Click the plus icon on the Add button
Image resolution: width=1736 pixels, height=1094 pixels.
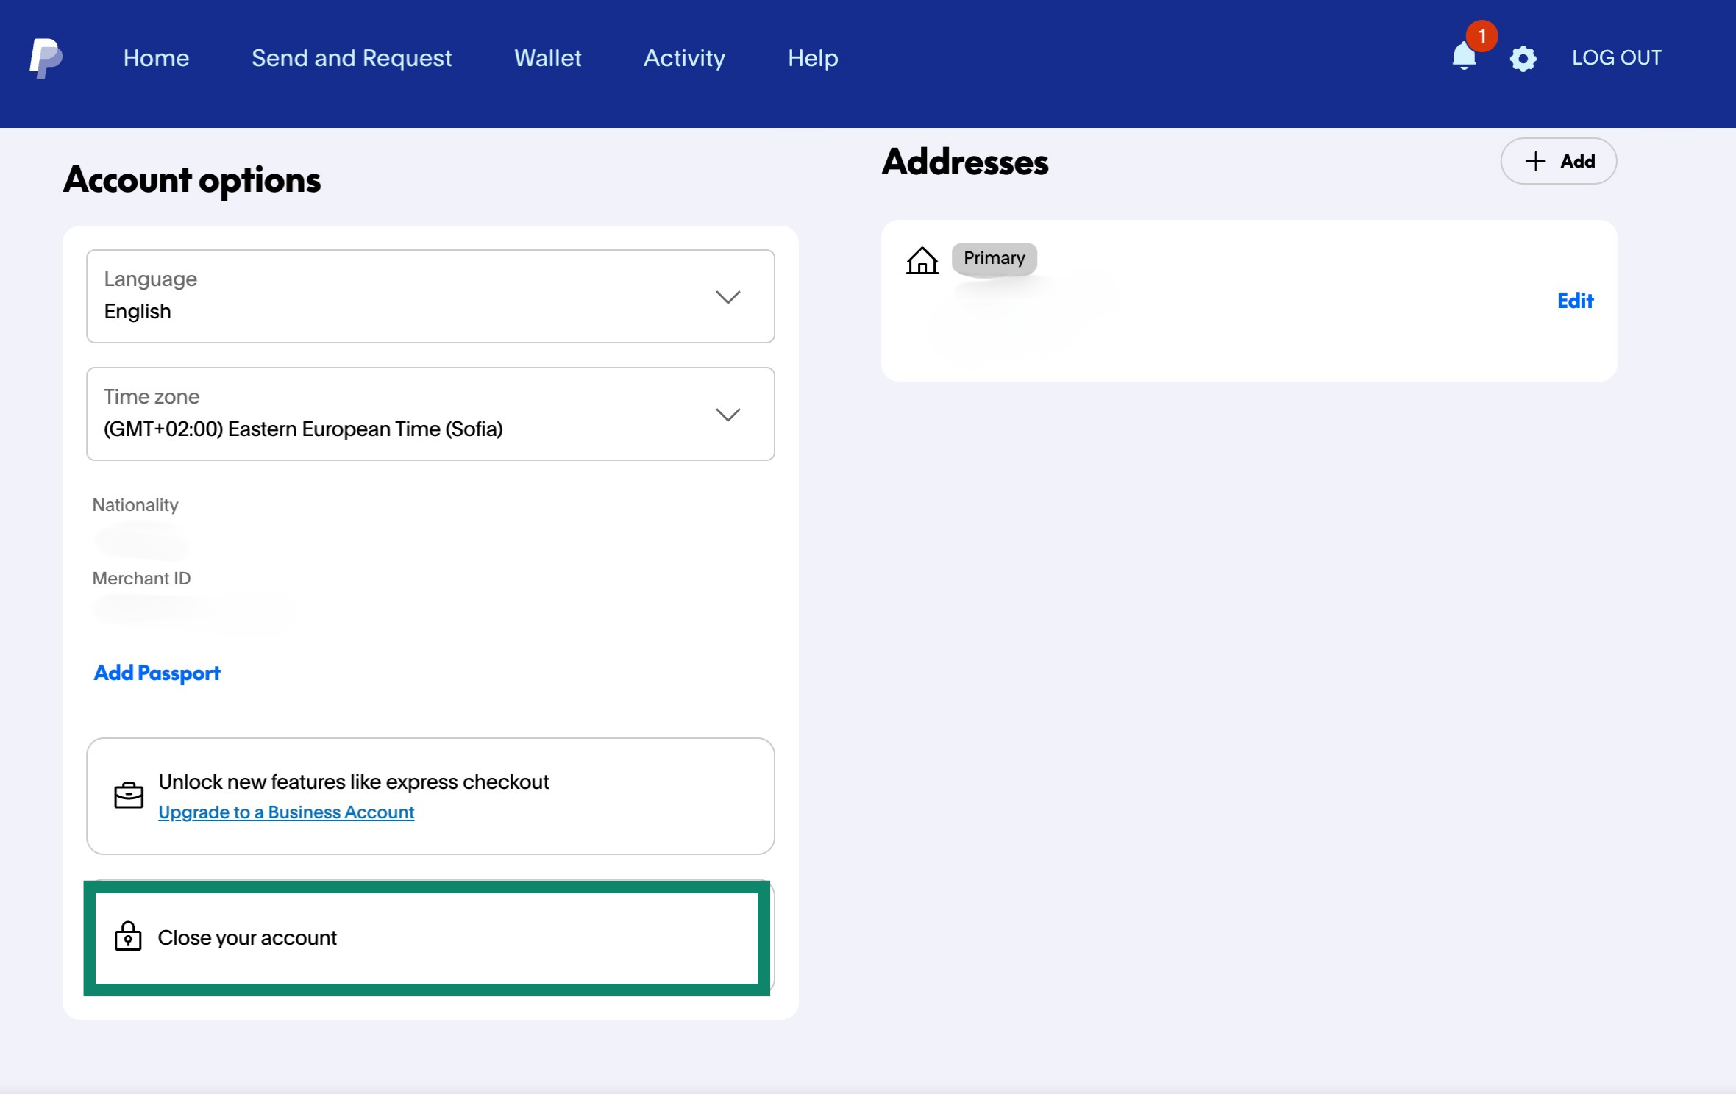[1537, 161]
